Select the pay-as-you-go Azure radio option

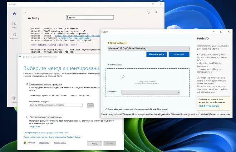click(x=27, y=117)
